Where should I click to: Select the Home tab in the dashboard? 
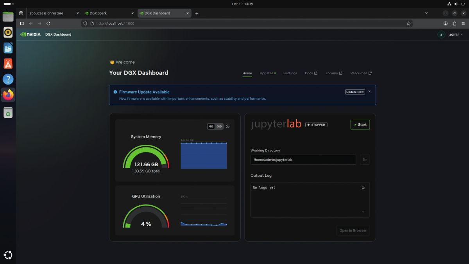tap(247, 73)
